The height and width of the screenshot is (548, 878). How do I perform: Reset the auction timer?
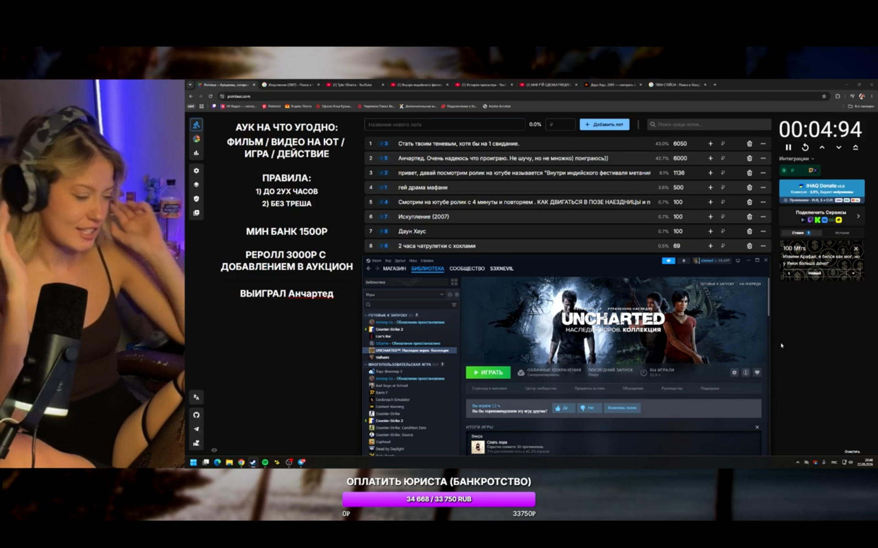805,147
